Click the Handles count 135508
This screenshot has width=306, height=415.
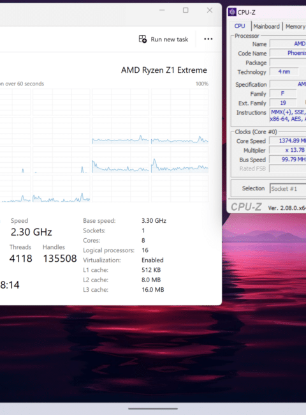pyautogui.click(x=60, y=259)
